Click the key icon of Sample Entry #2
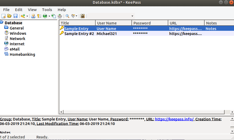Image resolution: width=234 pixels, height=140 pixels. [62, 33]
